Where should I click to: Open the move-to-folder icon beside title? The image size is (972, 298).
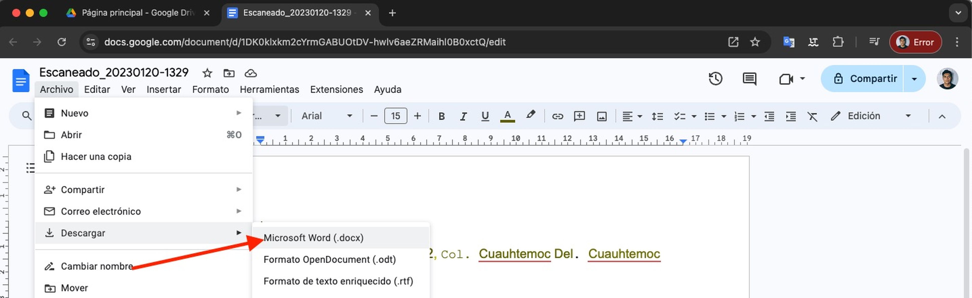229,73
